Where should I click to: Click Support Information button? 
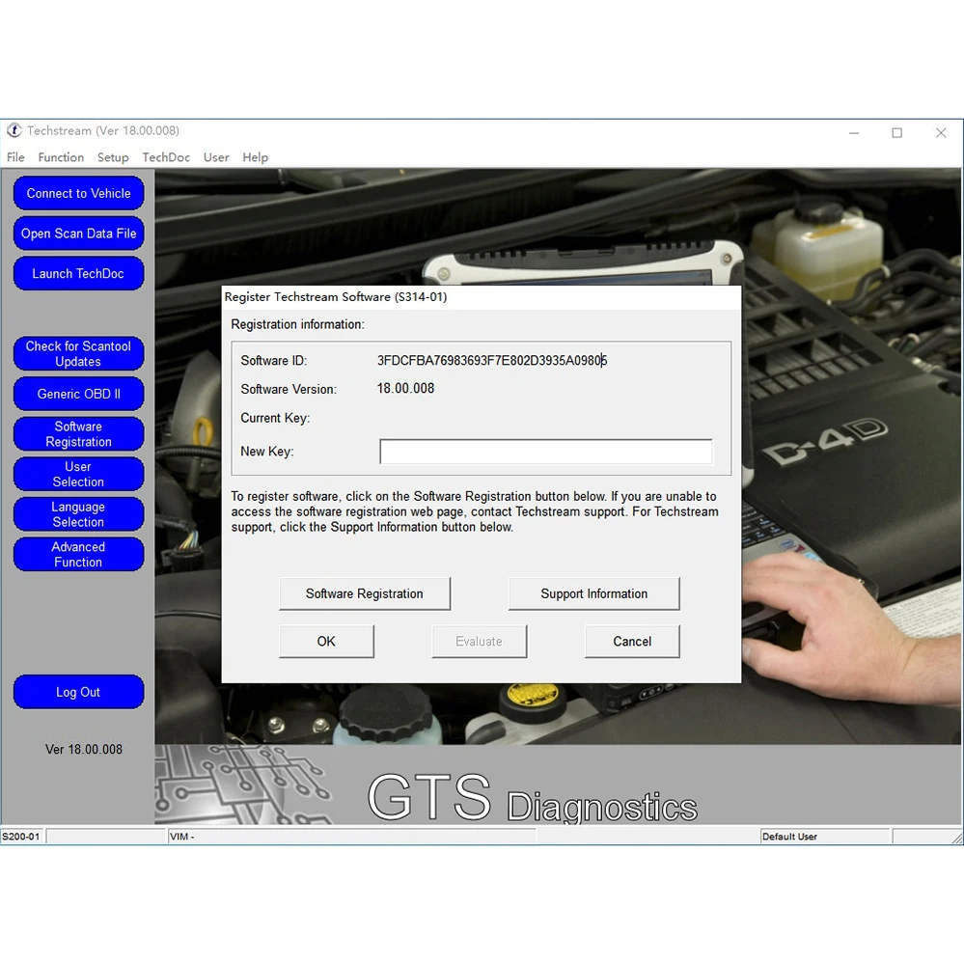pos(593,593)
